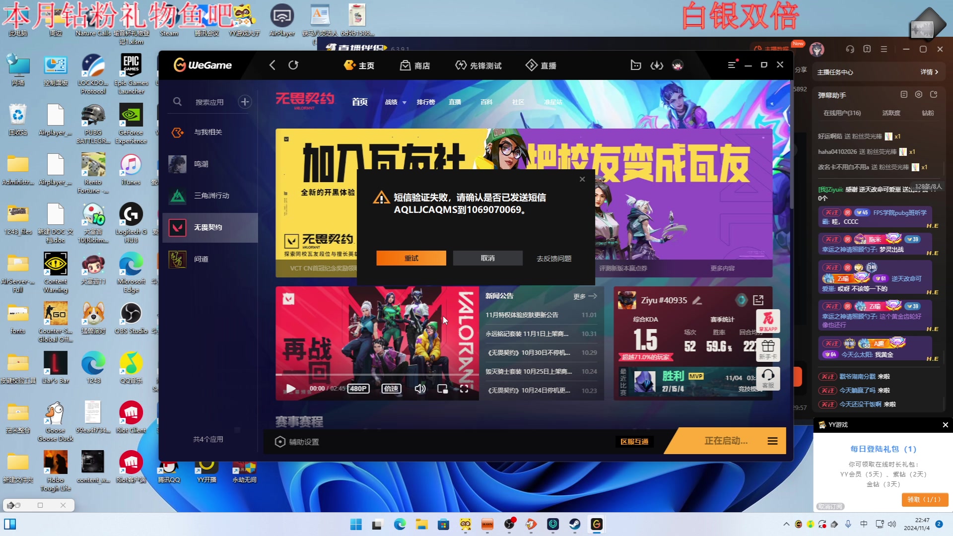Click the WeGame user avatar icon
Image resolution: width=953 pixels, height=536 pixels.
[678, 65]
